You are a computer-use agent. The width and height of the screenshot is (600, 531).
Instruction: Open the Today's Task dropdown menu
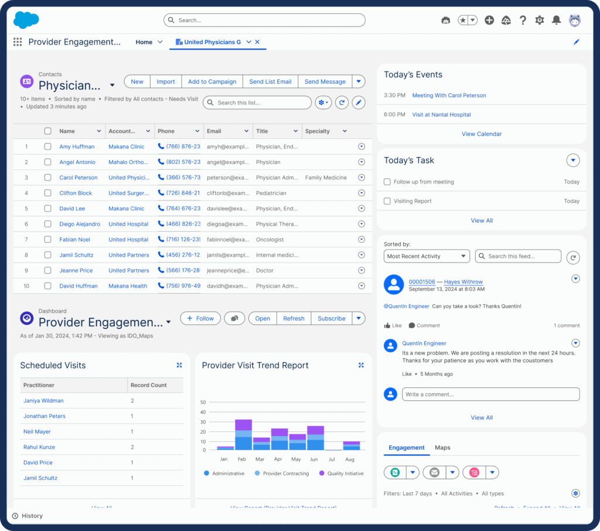point(573,161)
